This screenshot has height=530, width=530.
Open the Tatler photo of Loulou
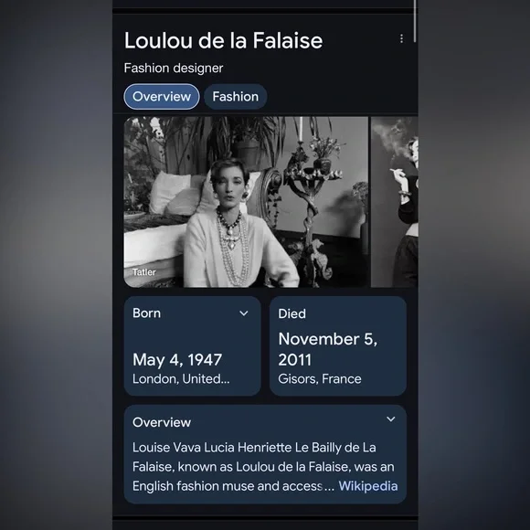[x=246, y=202]
